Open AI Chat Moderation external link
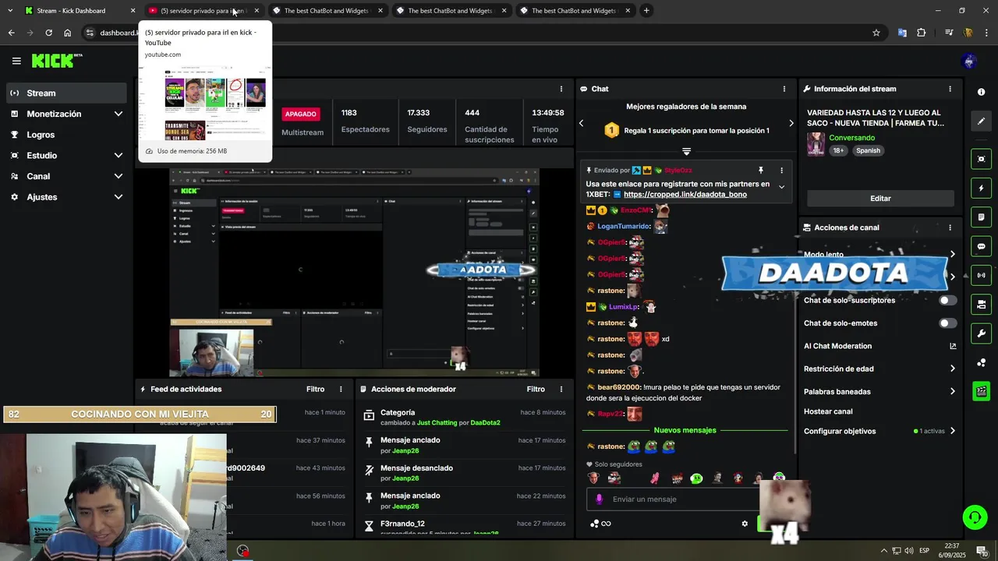 953,346
